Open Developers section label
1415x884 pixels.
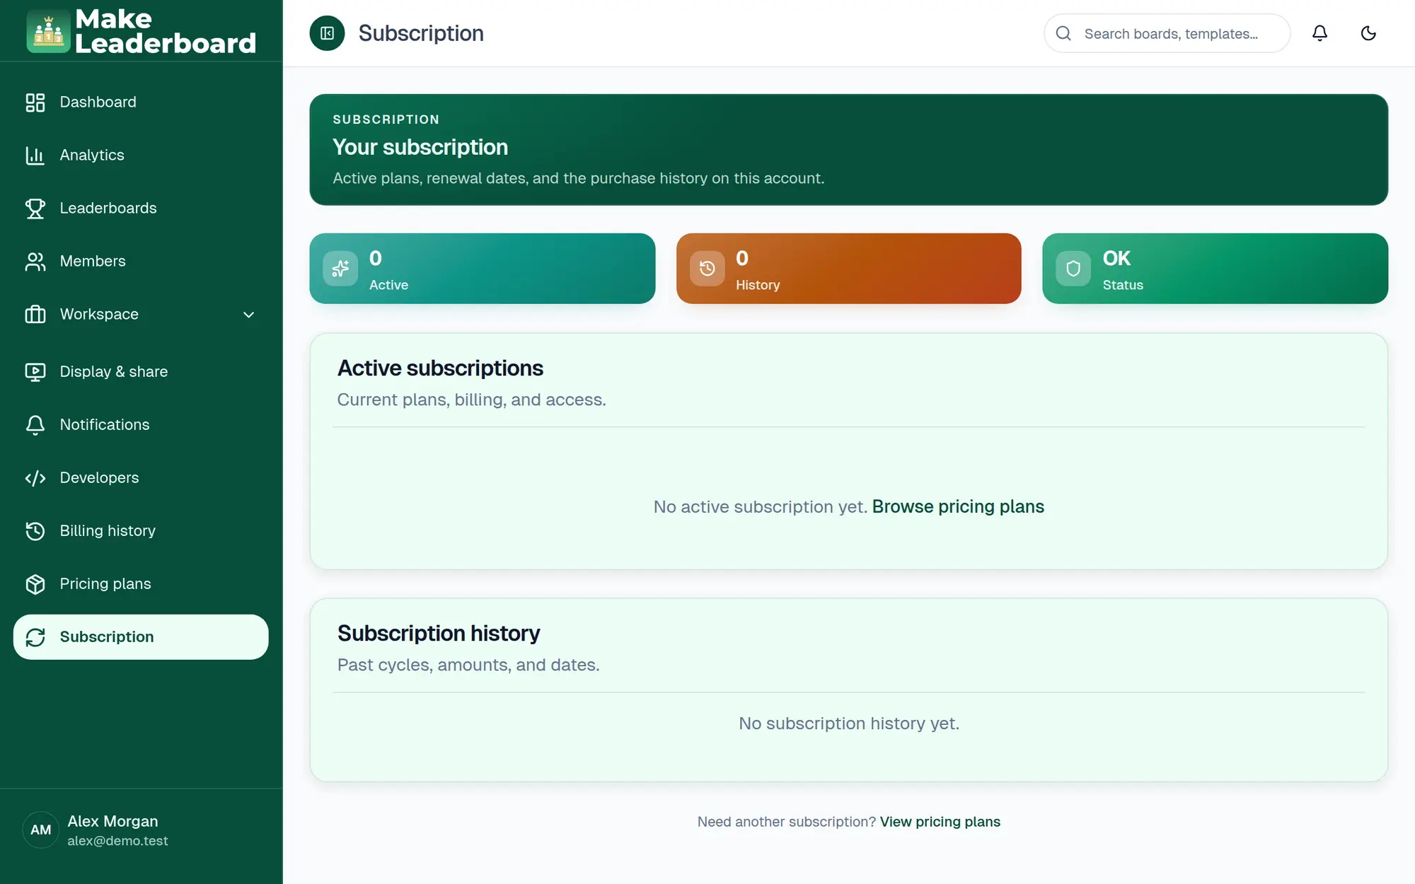tap(99, 477)
